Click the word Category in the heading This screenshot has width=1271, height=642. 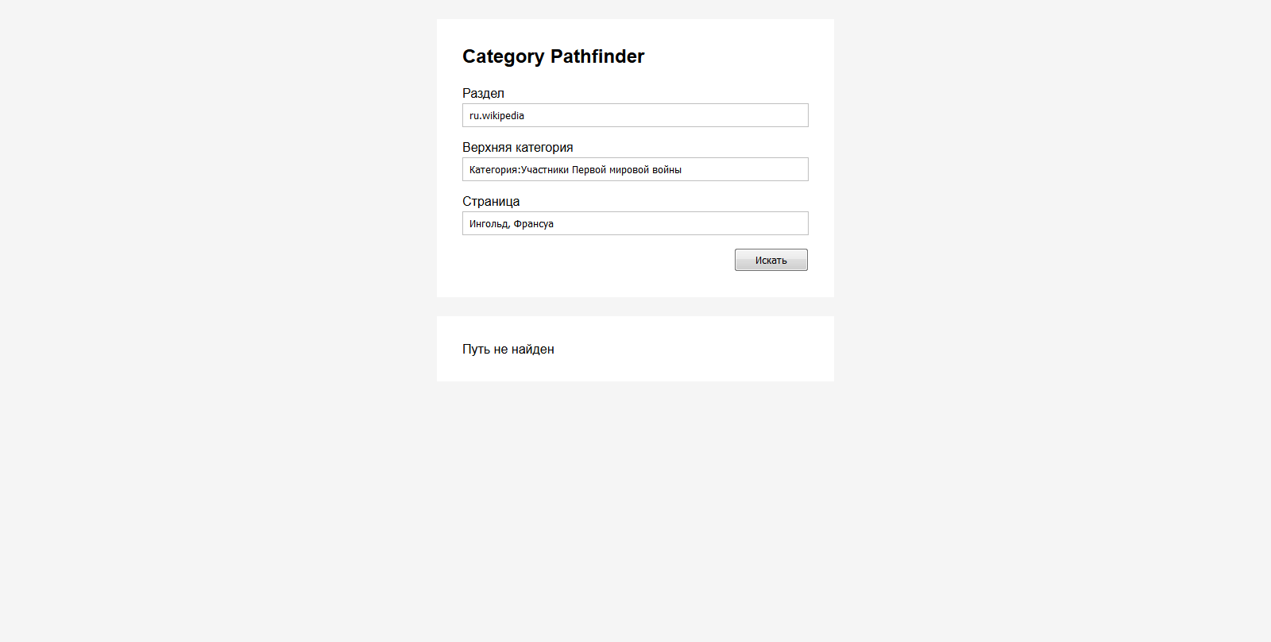[503, 56]
